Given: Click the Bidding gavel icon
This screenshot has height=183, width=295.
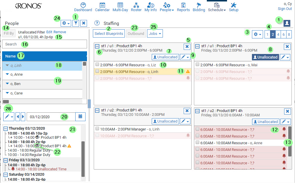Looking at the screenshot, I should click(199, 5).
